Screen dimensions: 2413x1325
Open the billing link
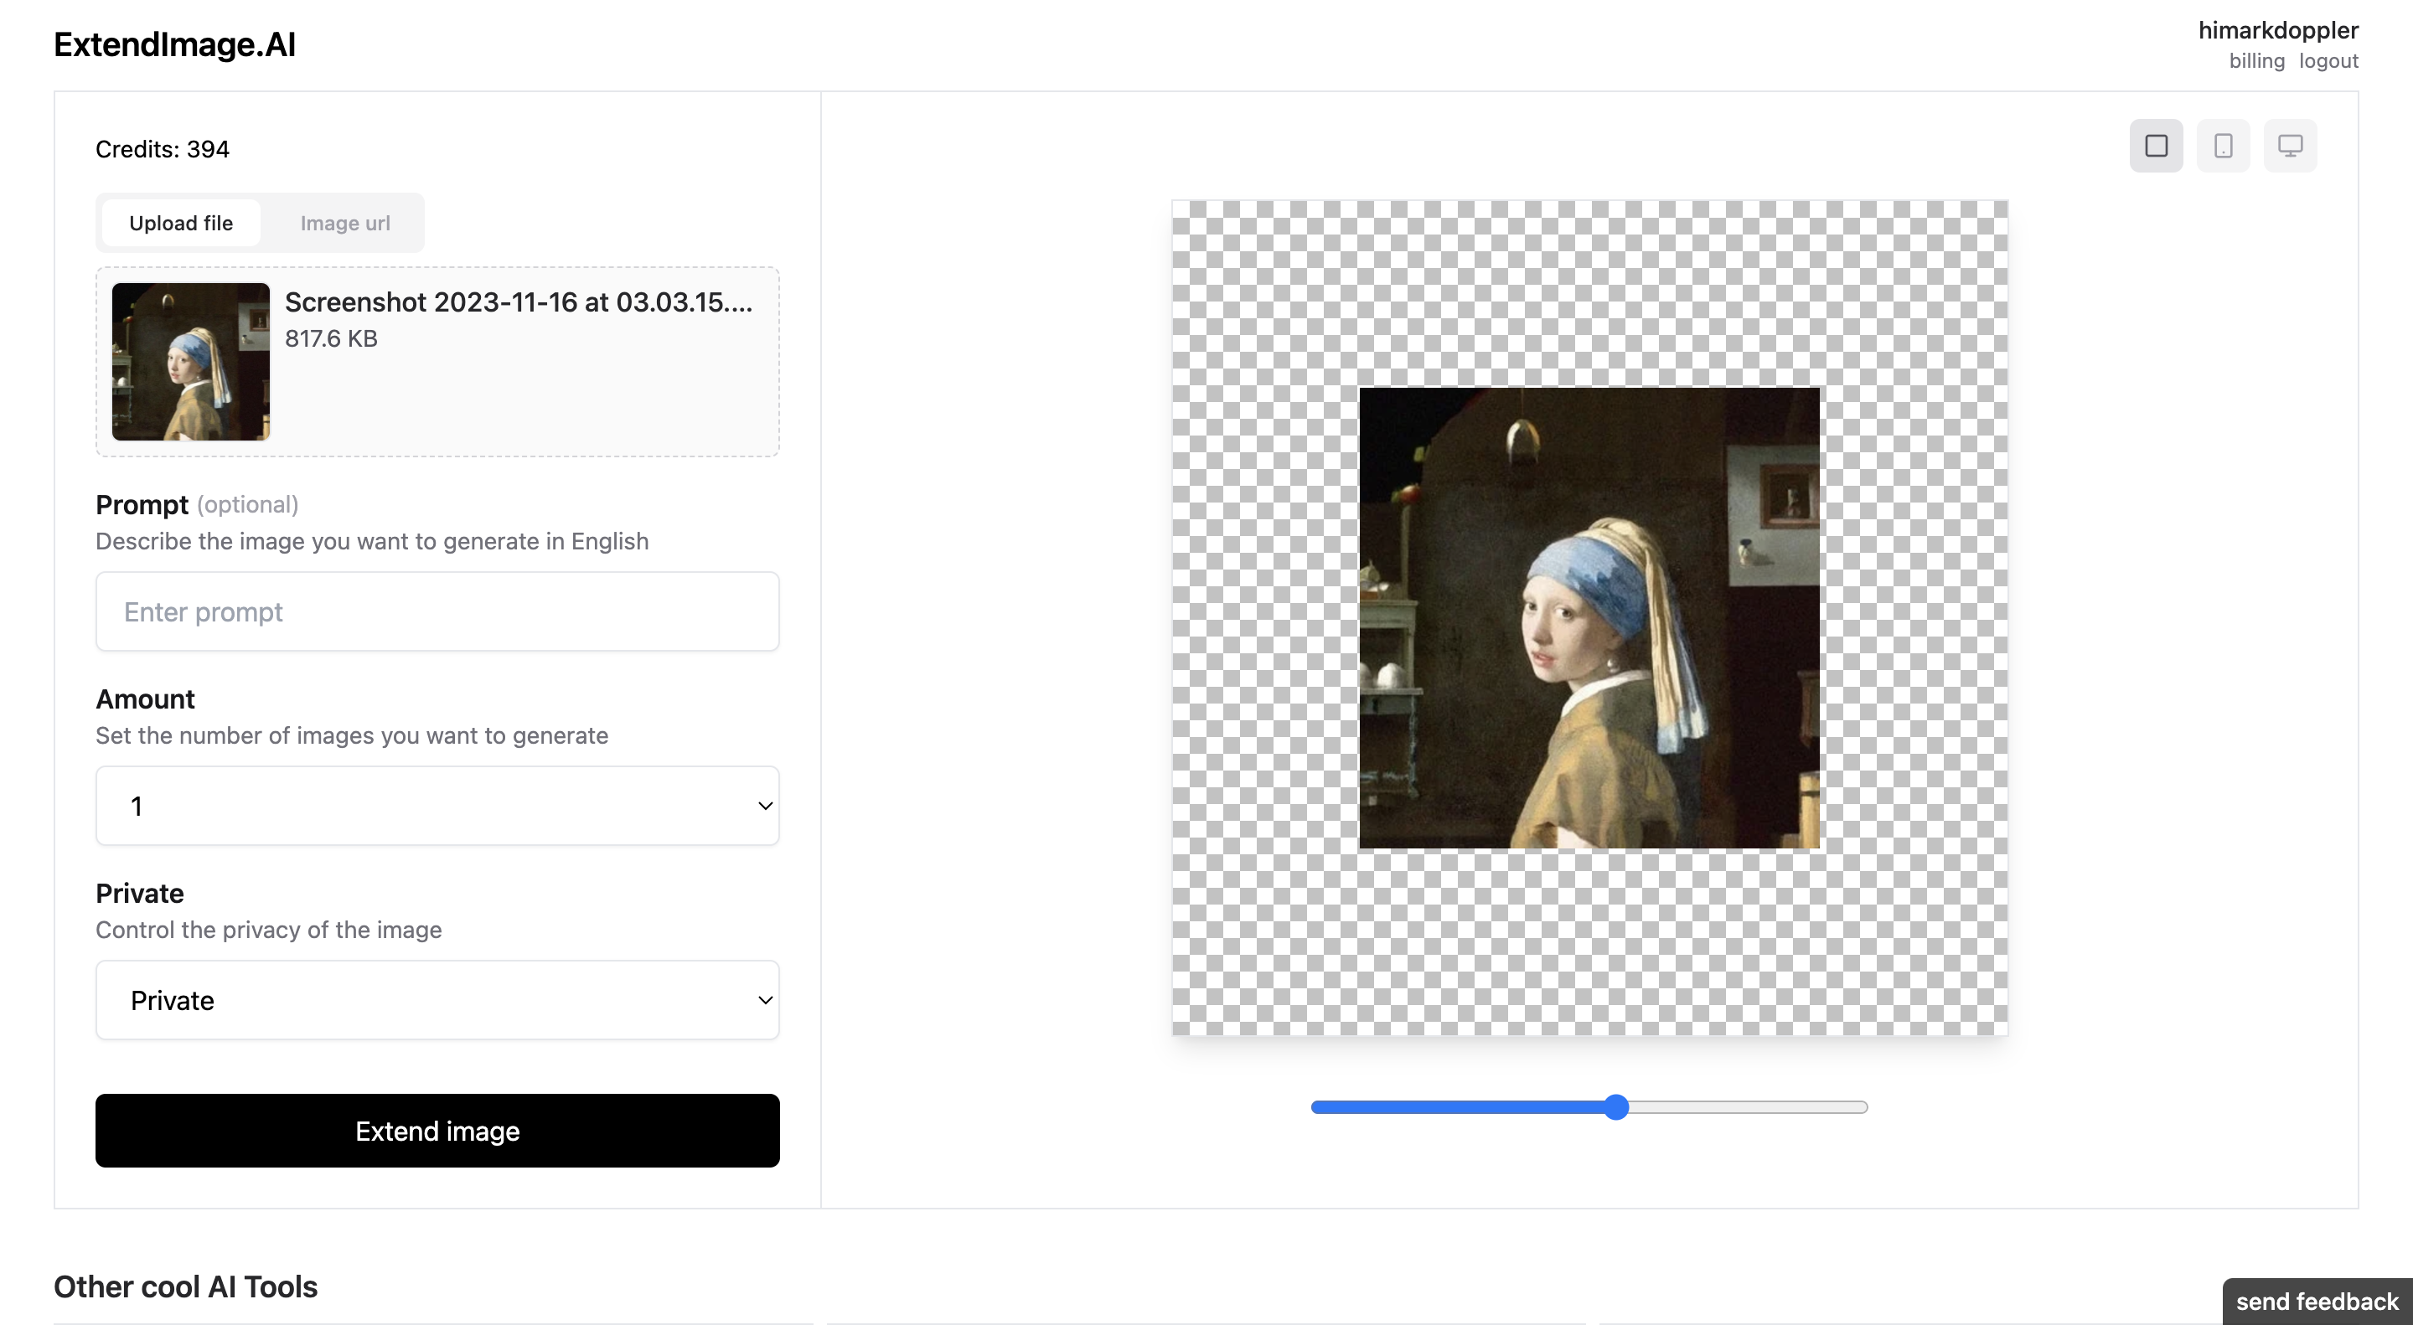click(x=2255, y=61)
